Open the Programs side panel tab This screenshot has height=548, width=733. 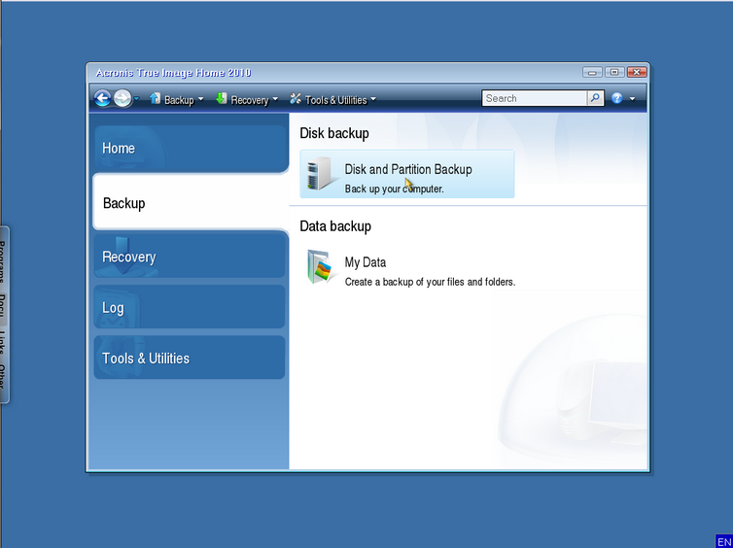[2, 261]
